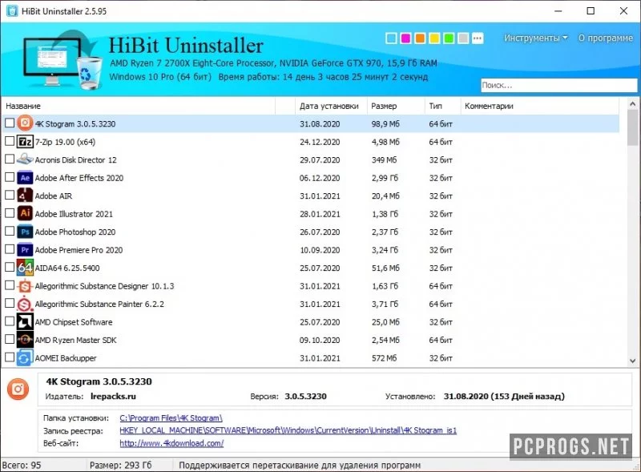This screenshot has width=641, height=472.
Task: Check the Adobe AIR checkbox
Action: coord(10,195)
